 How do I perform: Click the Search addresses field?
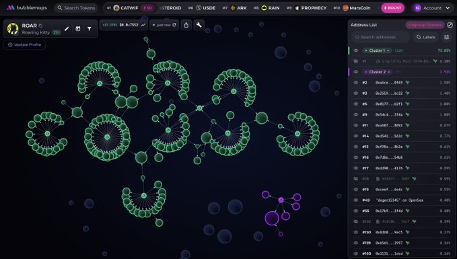(381, 37)
